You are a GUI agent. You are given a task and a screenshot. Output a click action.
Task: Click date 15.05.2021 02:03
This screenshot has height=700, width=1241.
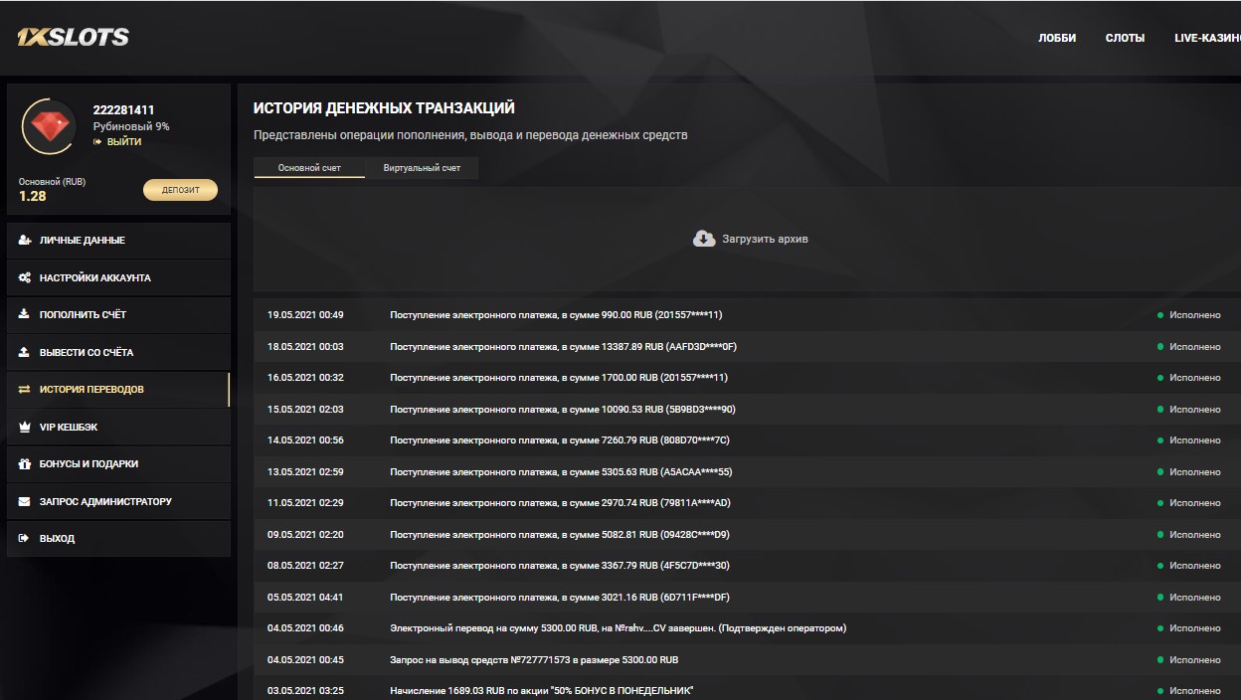pyautogui.click(x=305, y=410)
